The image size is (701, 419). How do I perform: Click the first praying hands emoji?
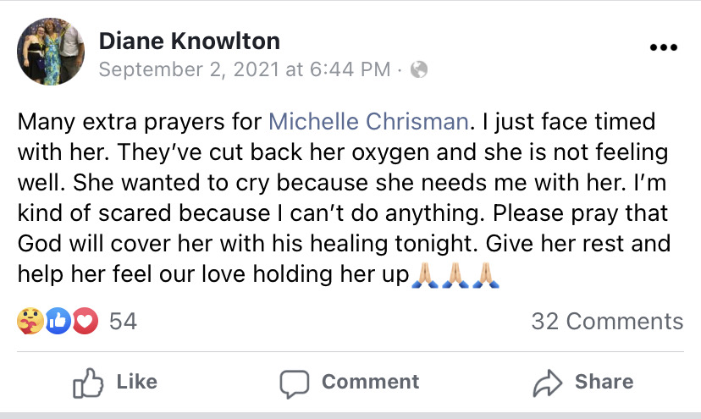point(424,275)
